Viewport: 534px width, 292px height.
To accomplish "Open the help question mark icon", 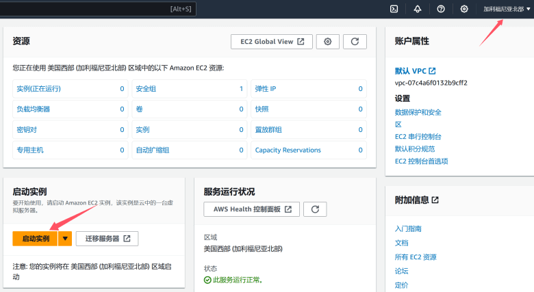I will (441, 9).
